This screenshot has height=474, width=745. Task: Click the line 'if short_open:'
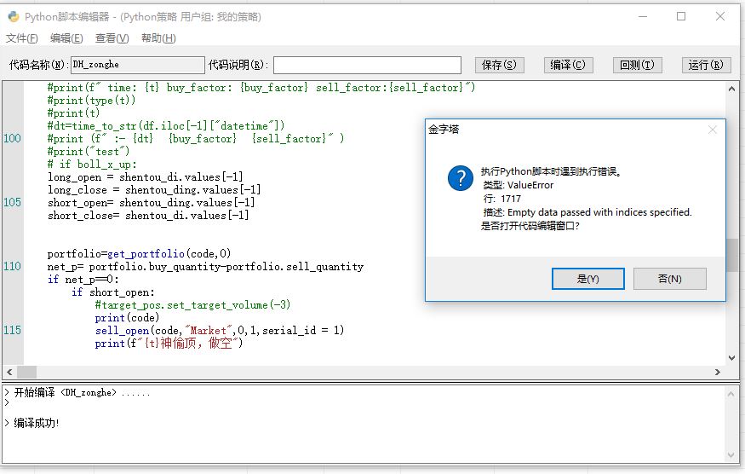(x=112, y=292)
